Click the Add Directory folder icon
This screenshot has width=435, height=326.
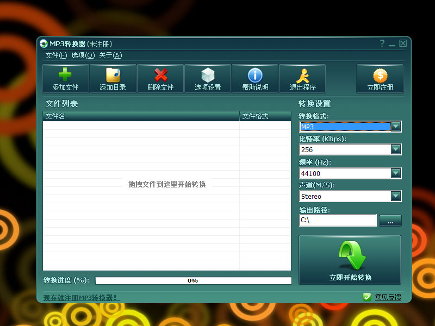(113, 75)
